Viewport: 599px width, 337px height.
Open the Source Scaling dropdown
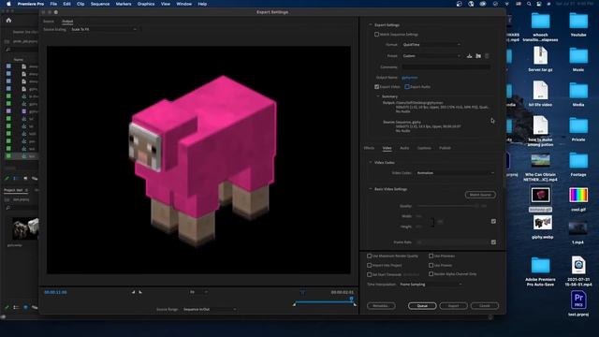pos(104,29)
